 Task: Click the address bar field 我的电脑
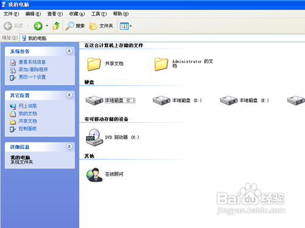(162, 38)
